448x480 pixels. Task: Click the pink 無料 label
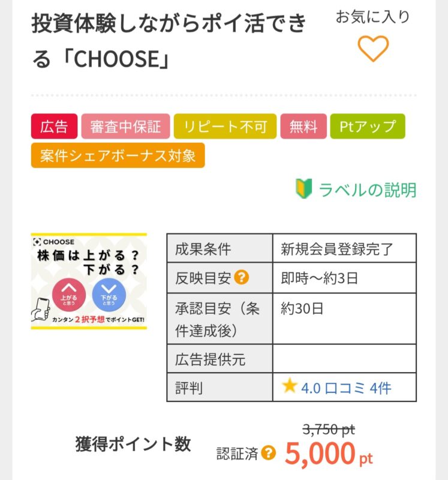[x=303, y=127]
